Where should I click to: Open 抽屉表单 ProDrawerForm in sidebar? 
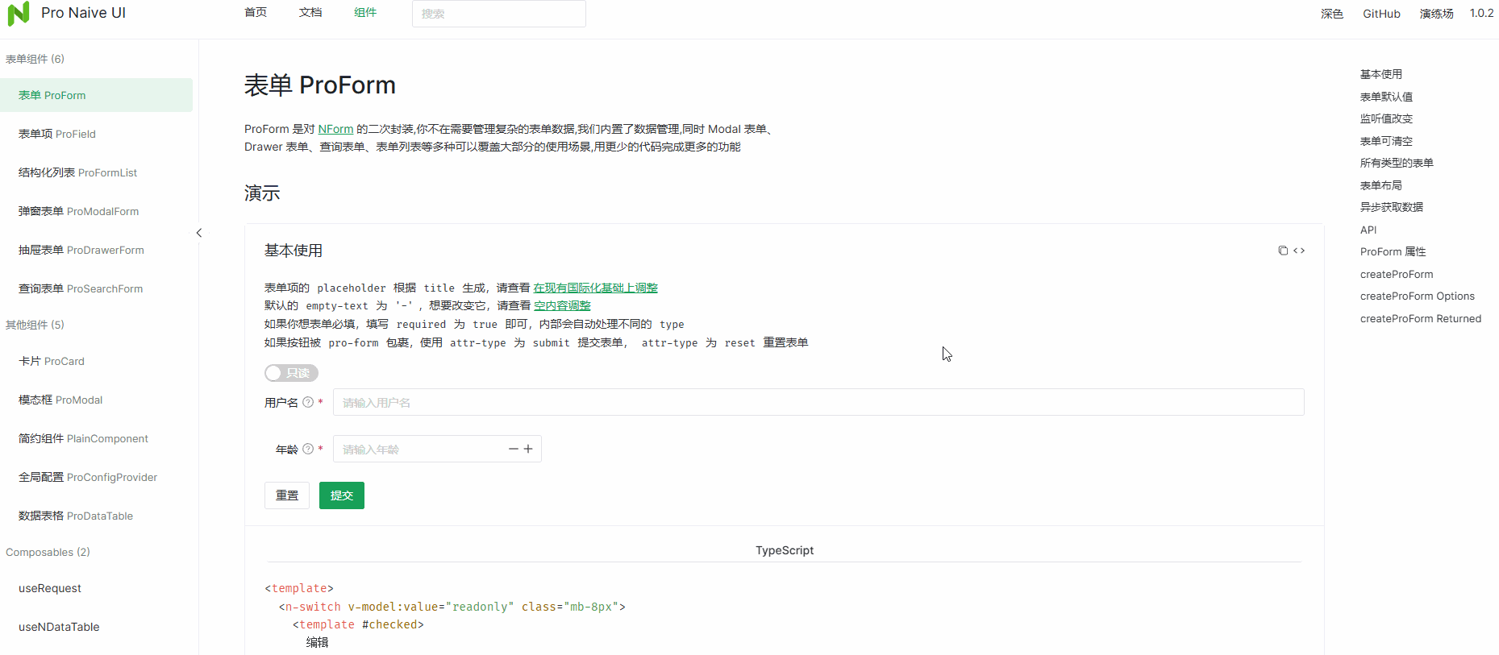point(96,250)
